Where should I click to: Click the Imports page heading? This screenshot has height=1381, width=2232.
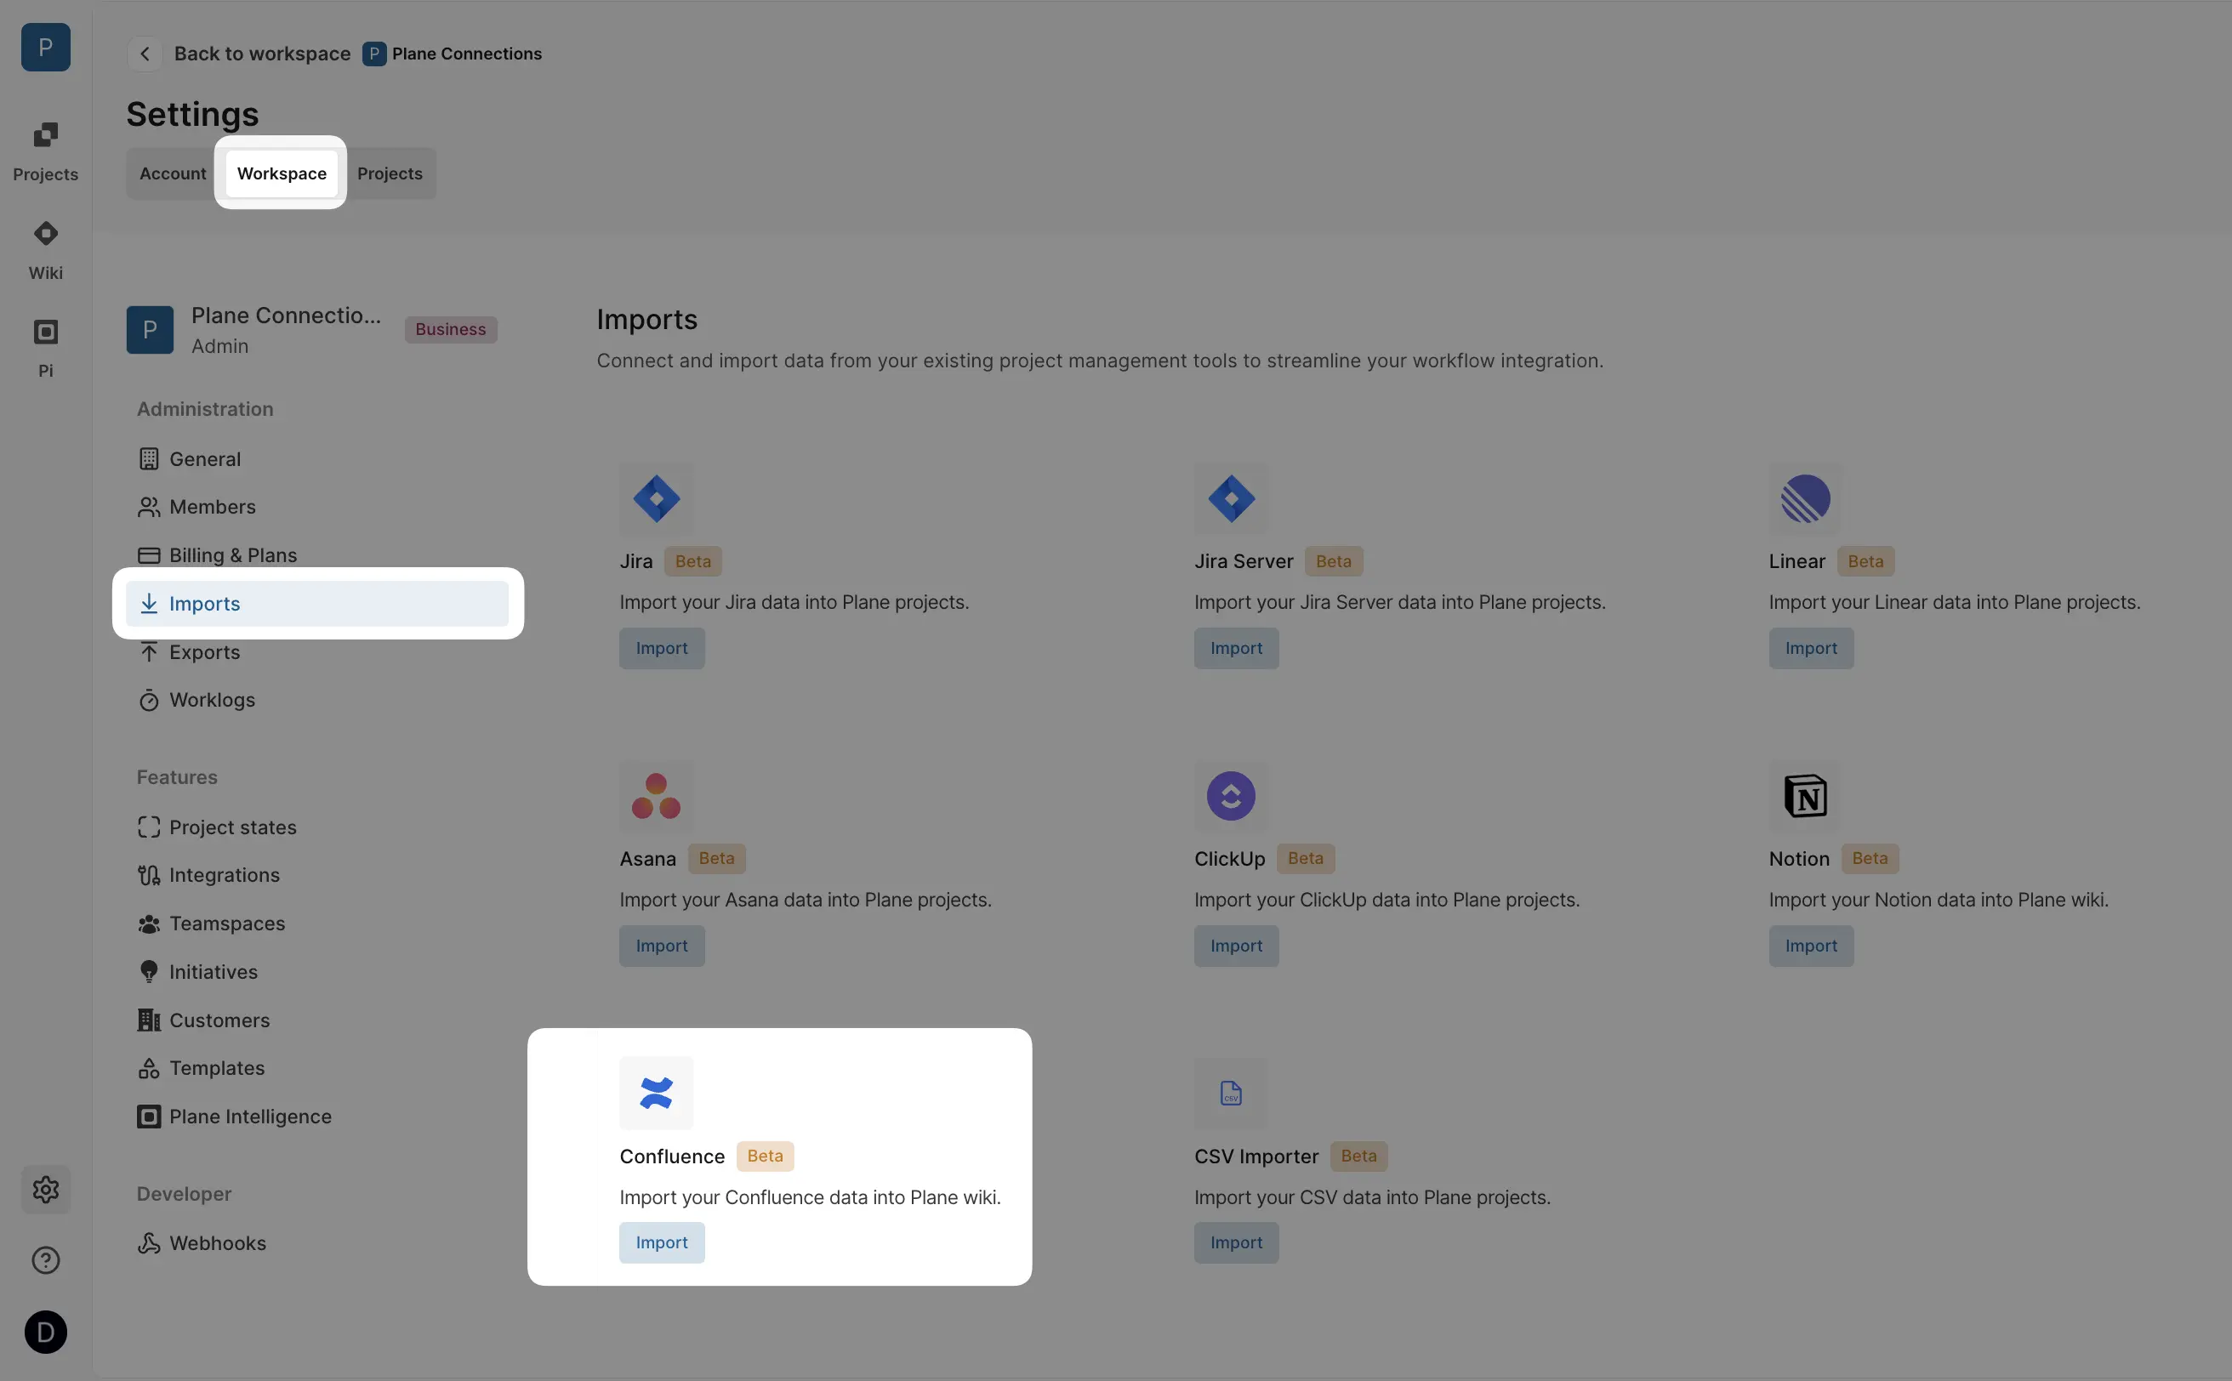click(x=646, y=320)
